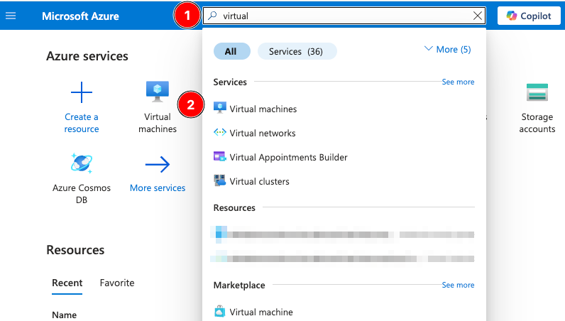The image size is (565, 321).
Task: Click the Create a resource plus icon
Action: pos(82,92)
